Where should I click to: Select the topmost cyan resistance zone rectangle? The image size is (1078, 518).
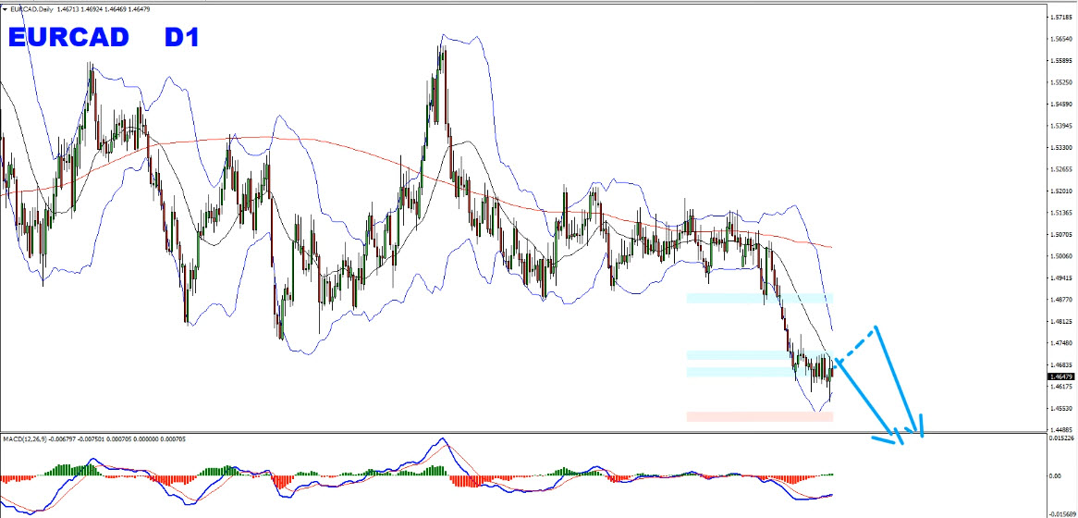tap(759, 299)
